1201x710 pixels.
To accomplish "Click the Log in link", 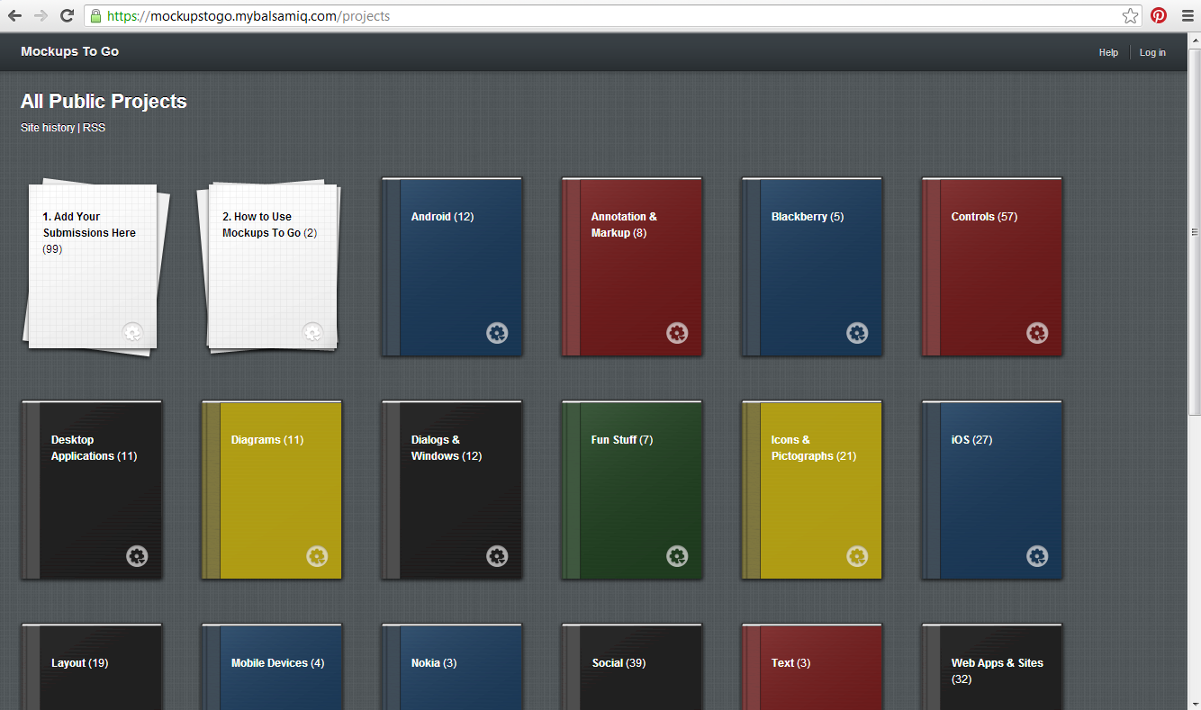I will pos(1152,52).
